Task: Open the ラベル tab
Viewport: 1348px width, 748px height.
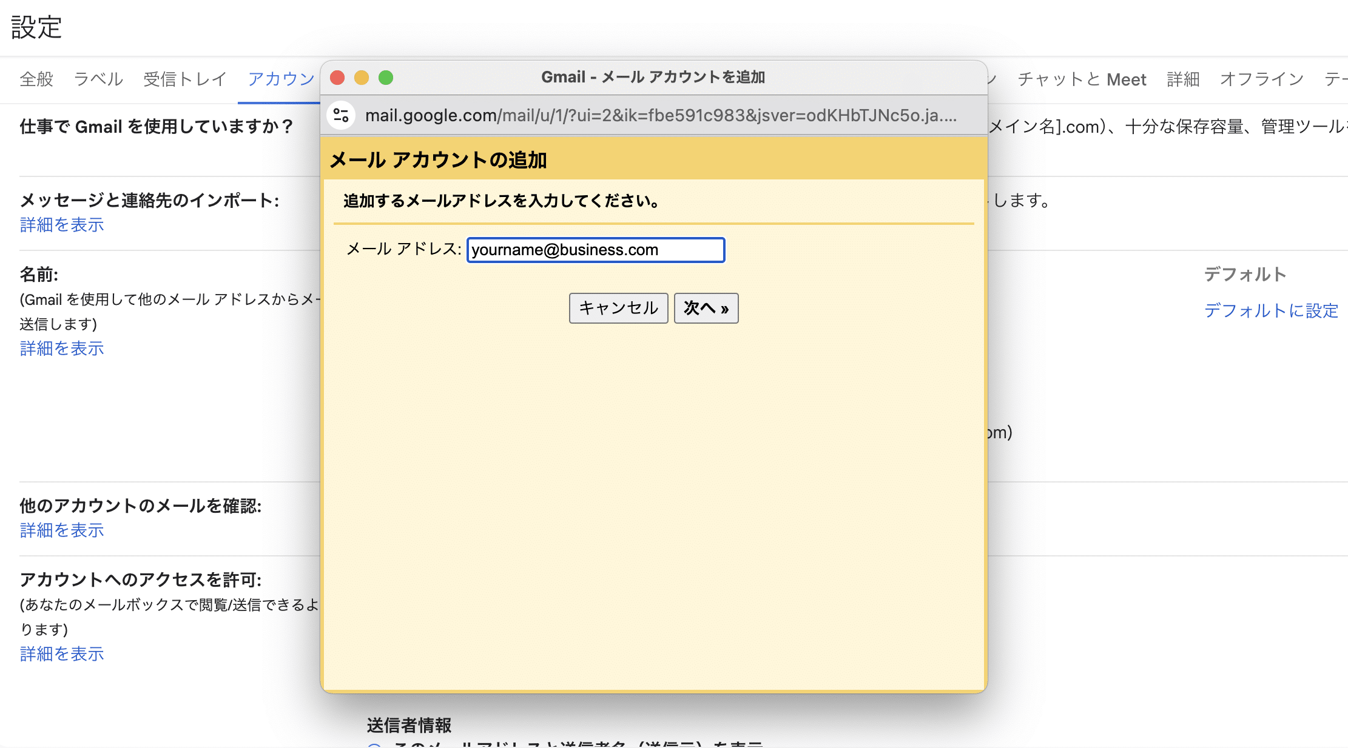Action: [x=98, y=79]
